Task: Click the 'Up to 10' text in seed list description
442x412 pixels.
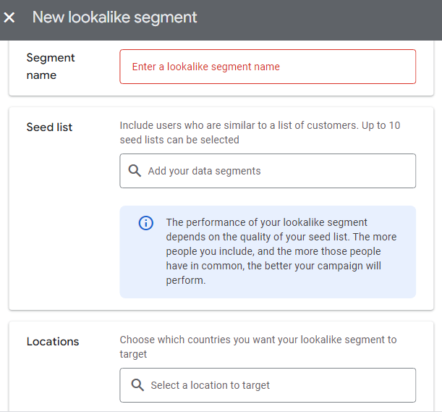Action: [x=381, y=125]
